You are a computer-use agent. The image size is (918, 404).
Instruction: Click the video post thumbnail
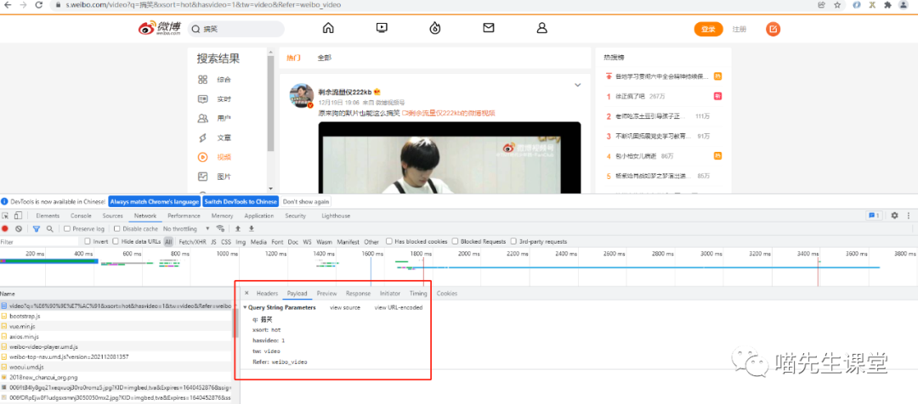pyautogui.click(x=450, y=157)
